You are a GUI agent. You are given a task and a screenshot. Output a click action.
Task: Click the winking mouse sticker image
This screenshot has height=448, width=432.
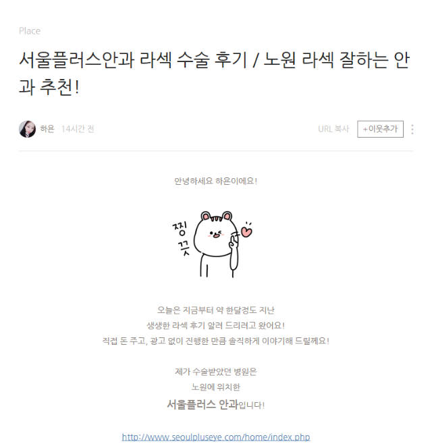[x=212, y=244]
